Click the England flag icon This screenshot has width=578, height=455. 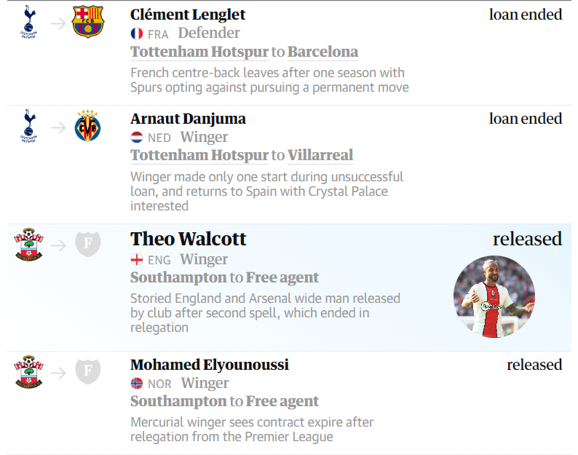coord(137,260)
